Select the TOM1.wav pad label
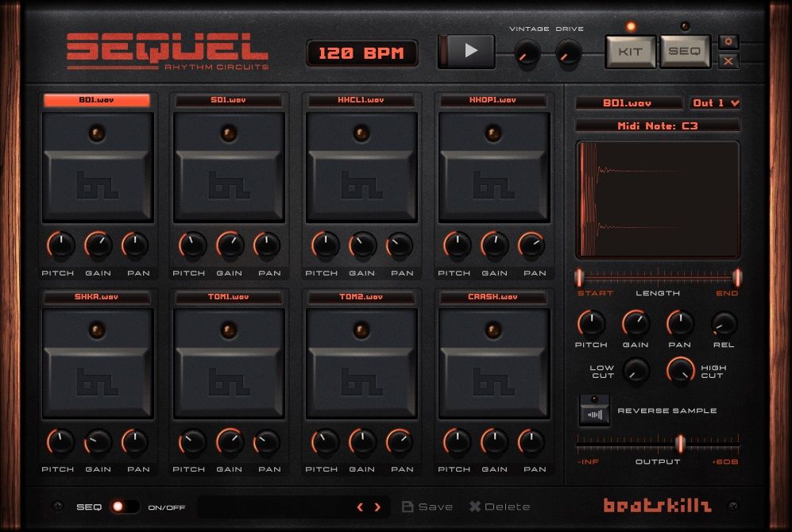This screenshot has width=792, height=532. click(x=228, y=297)
